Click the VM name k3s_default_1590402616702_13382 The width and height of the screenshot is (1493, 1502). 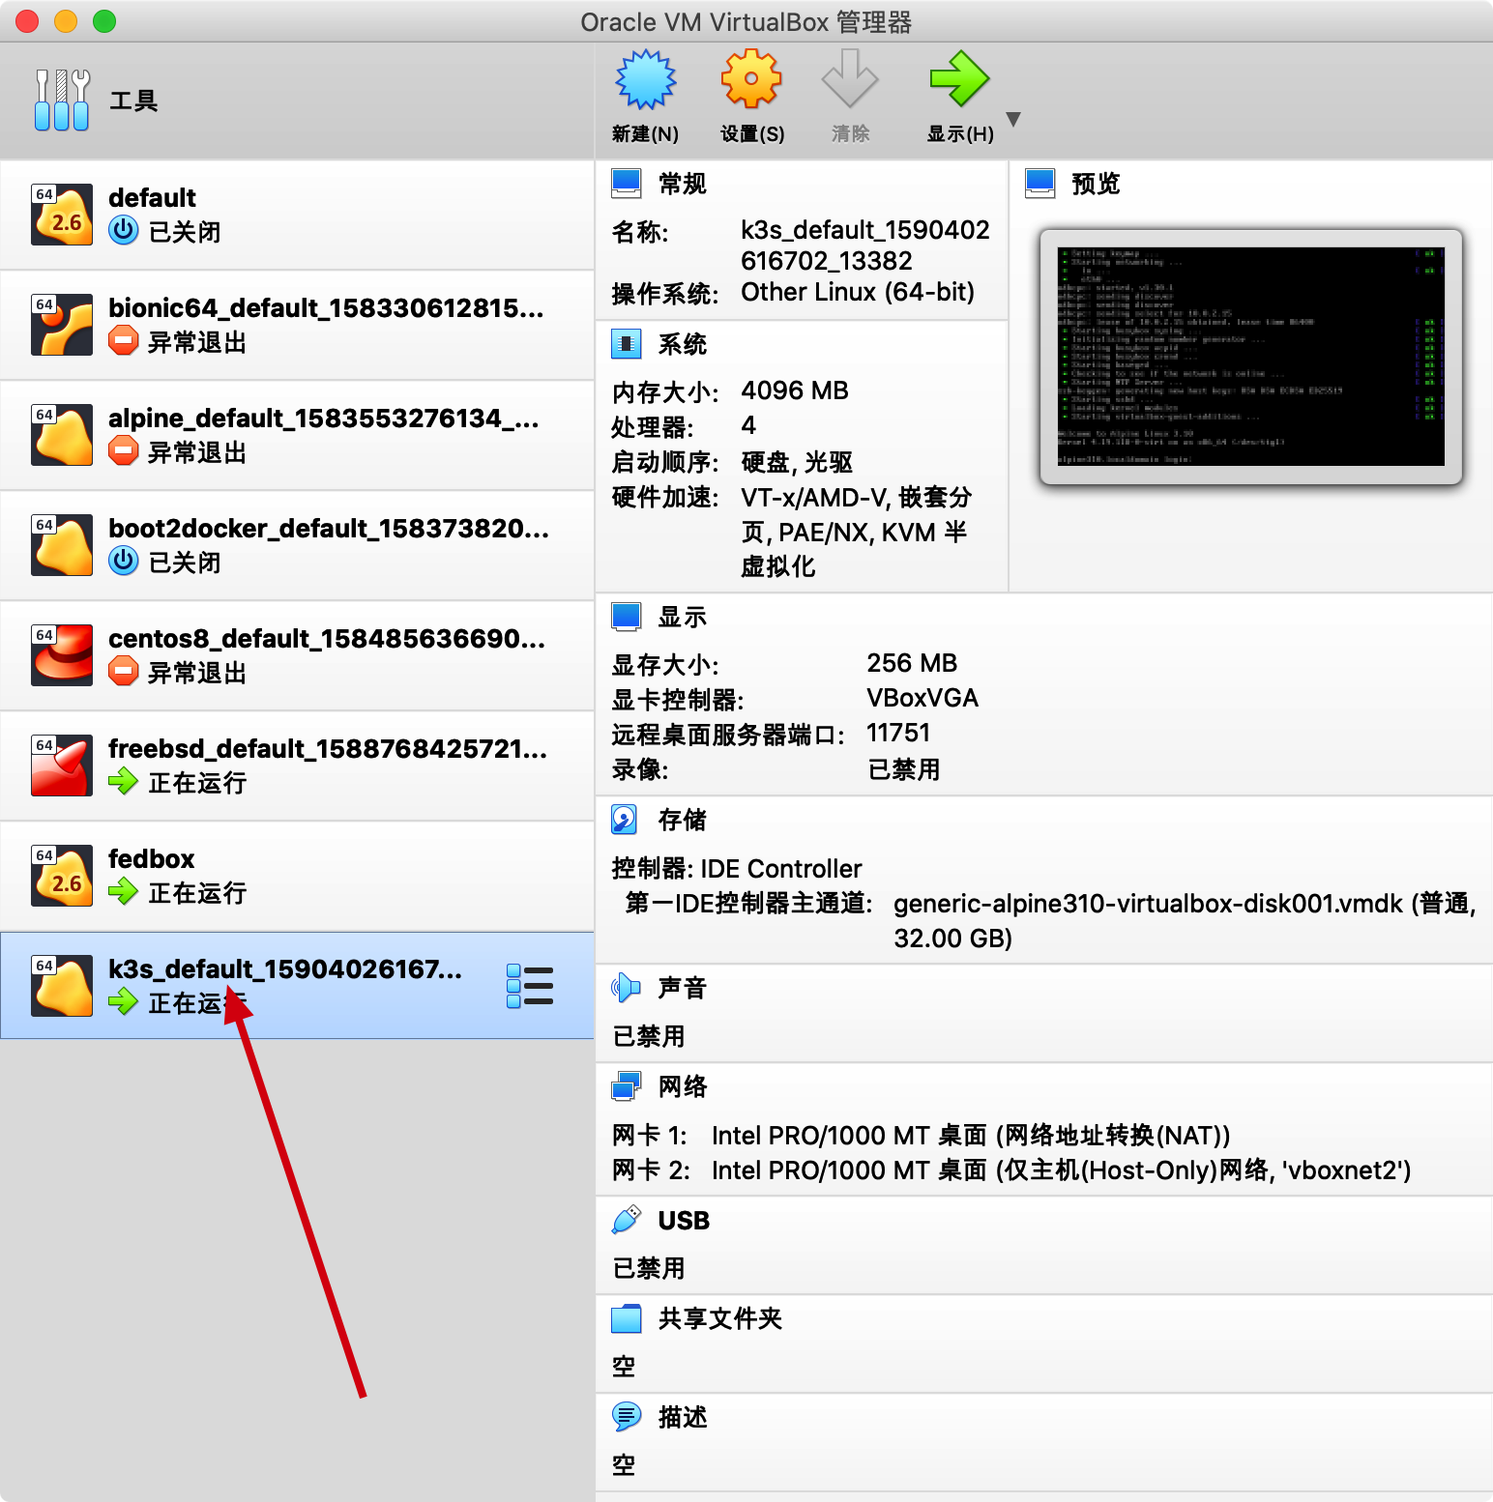point(865,246)
